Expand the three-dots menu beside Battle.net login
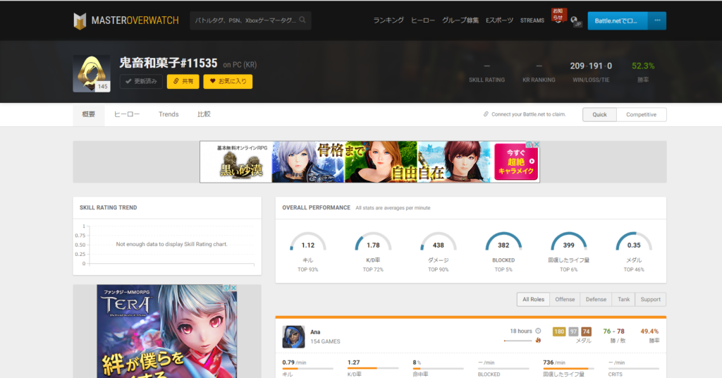The height and width of the screenshot is (378, 722). tap(657, 20)
